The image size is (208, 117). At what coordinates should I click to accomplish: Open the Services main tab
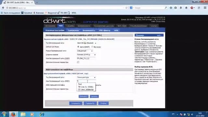(70, 26)
